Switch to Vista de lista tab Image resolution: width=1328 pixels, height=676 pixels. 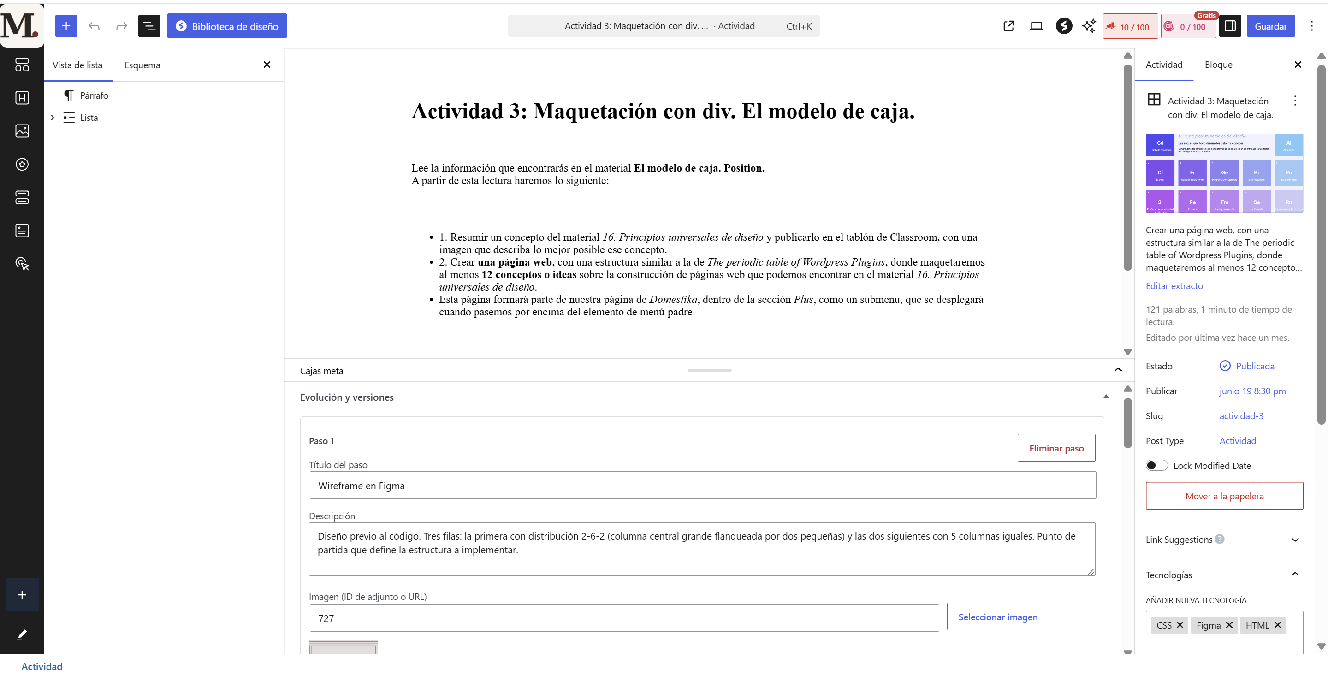(x=77, y=65)
